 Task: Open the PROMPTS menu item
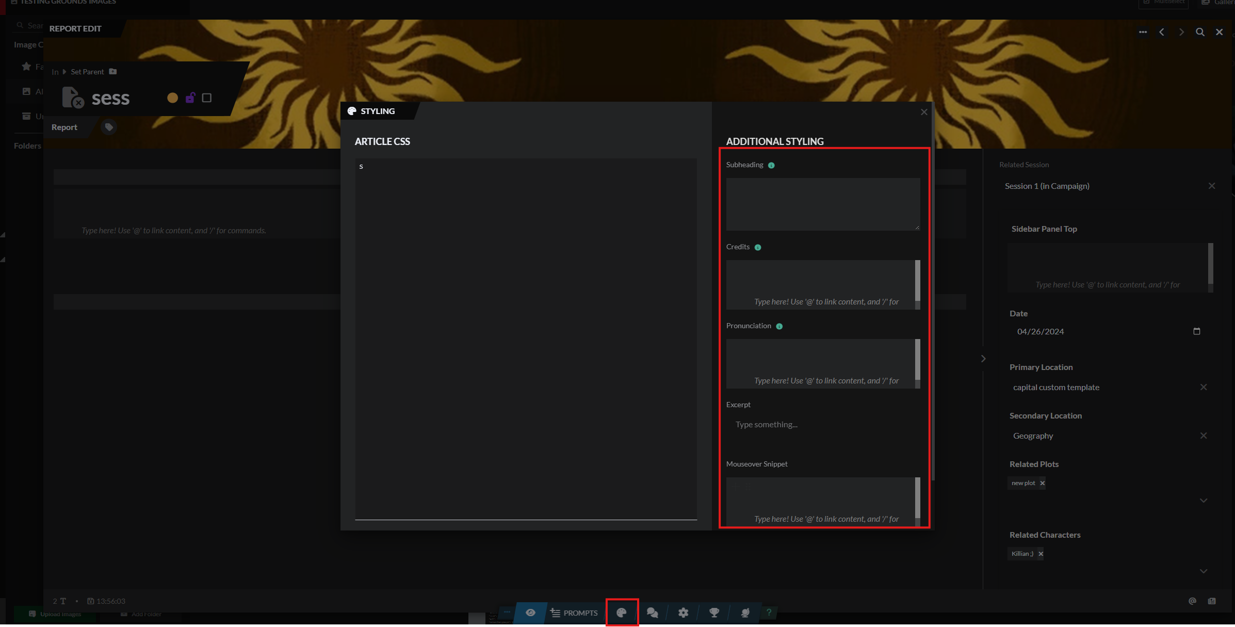(x=574, y=613)
